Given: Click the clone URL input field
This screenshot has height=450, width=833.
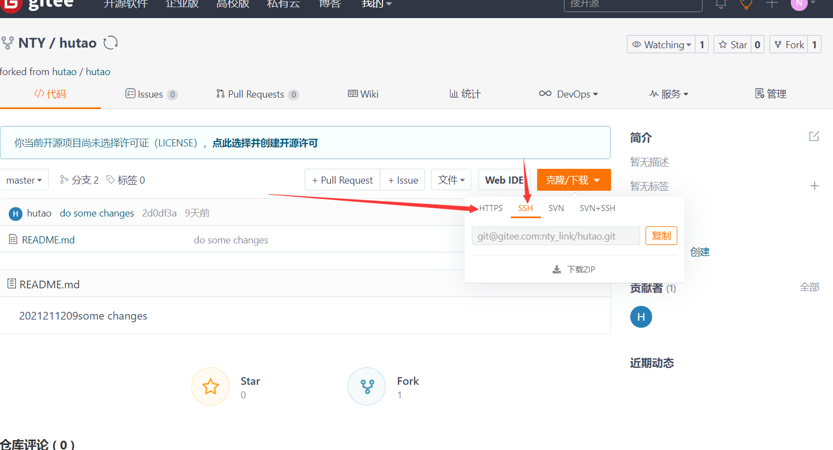Looking at the screenshot, I should pyautogui.click(x=556, y=236).
